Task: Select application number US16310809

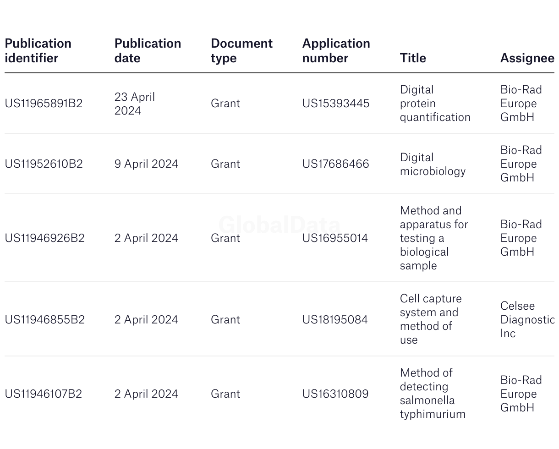Action: pyautogui.click(x=335, y=394)
